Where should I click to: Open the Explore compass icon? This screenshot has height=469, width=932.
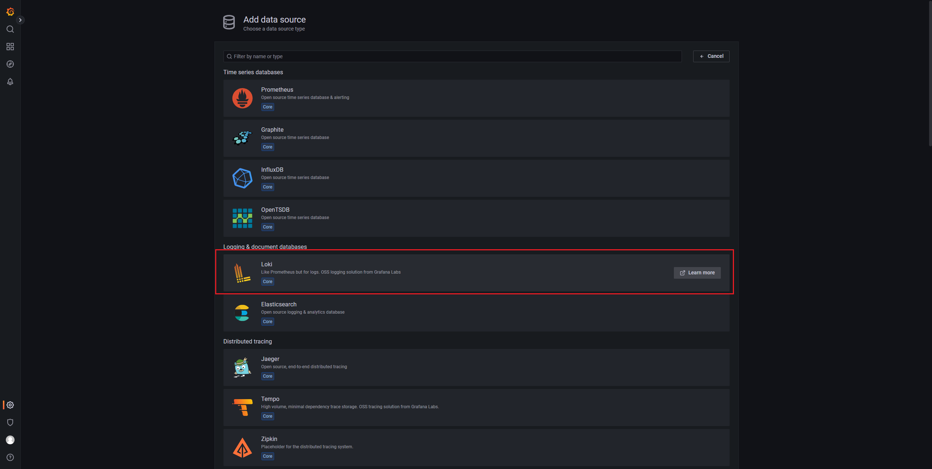click(10, 64)
